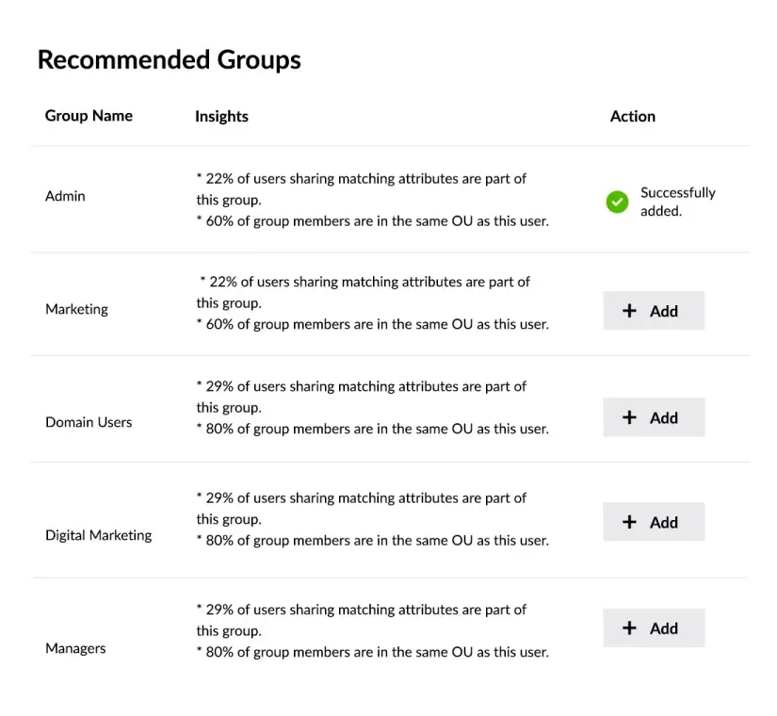Select the Digital Marketing group name
The height and width of the screenshot is (716, 777).
pos(99,535)
